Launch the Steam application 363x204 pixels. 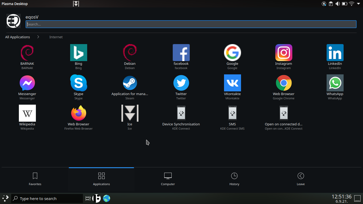coord(130,87)
